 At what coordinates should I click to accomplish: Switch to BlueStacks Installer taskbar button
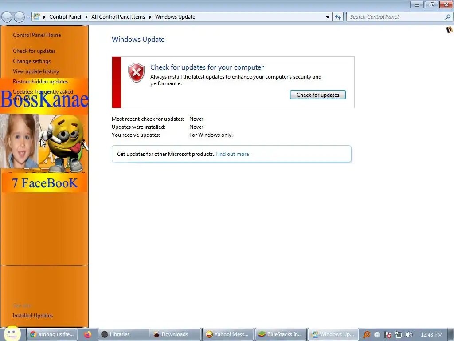pyautogui.click(x=281, y=334)
